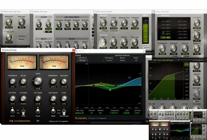Screen dimensions: 207x140
Task: Click the '4.00kHz' SC HP value in TB_Komp
Action: [23, 87]
